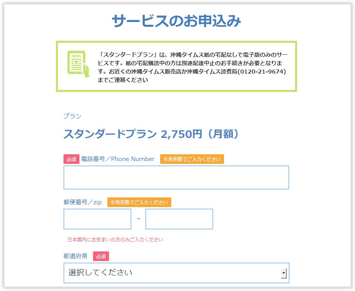Click the サービスのお申込み page heading
The height and width of the screenshot is (291, 355).
coord(176,21)
